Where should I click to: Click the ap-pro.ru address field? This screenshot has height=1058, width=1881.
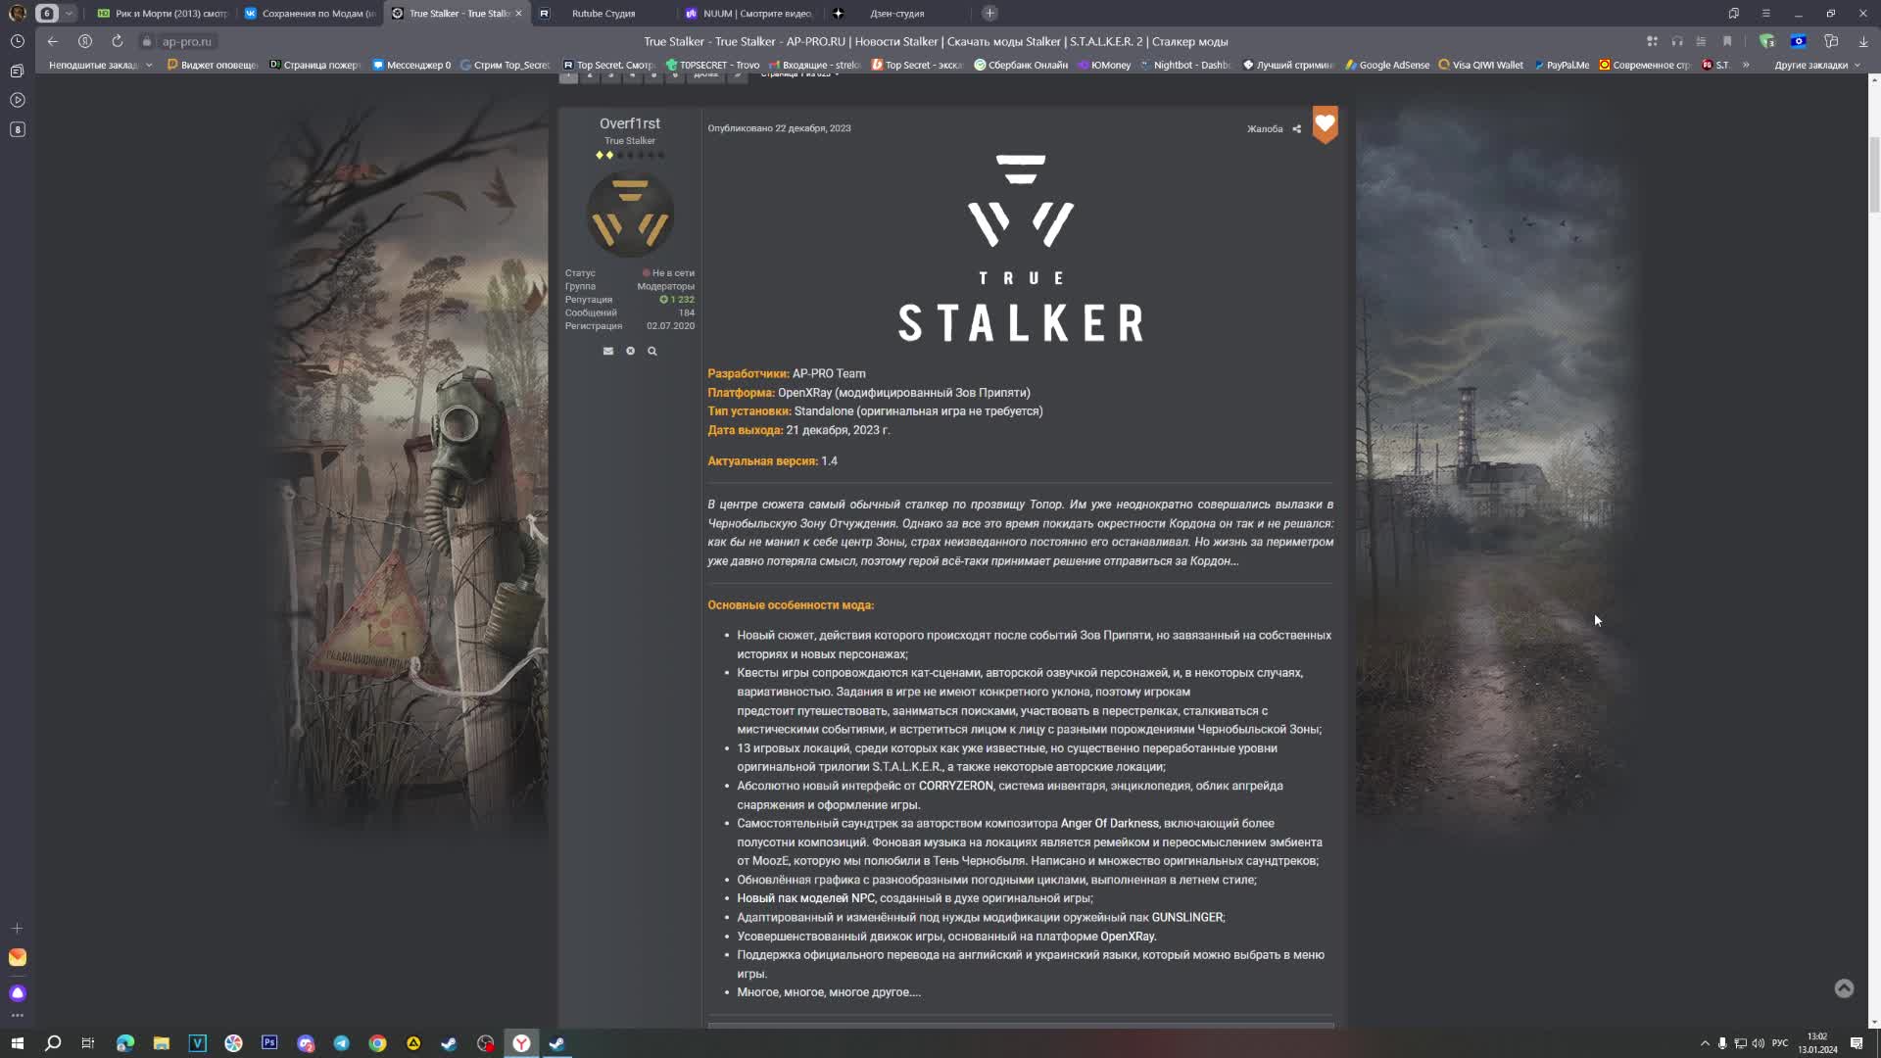(x=187, y=41)
